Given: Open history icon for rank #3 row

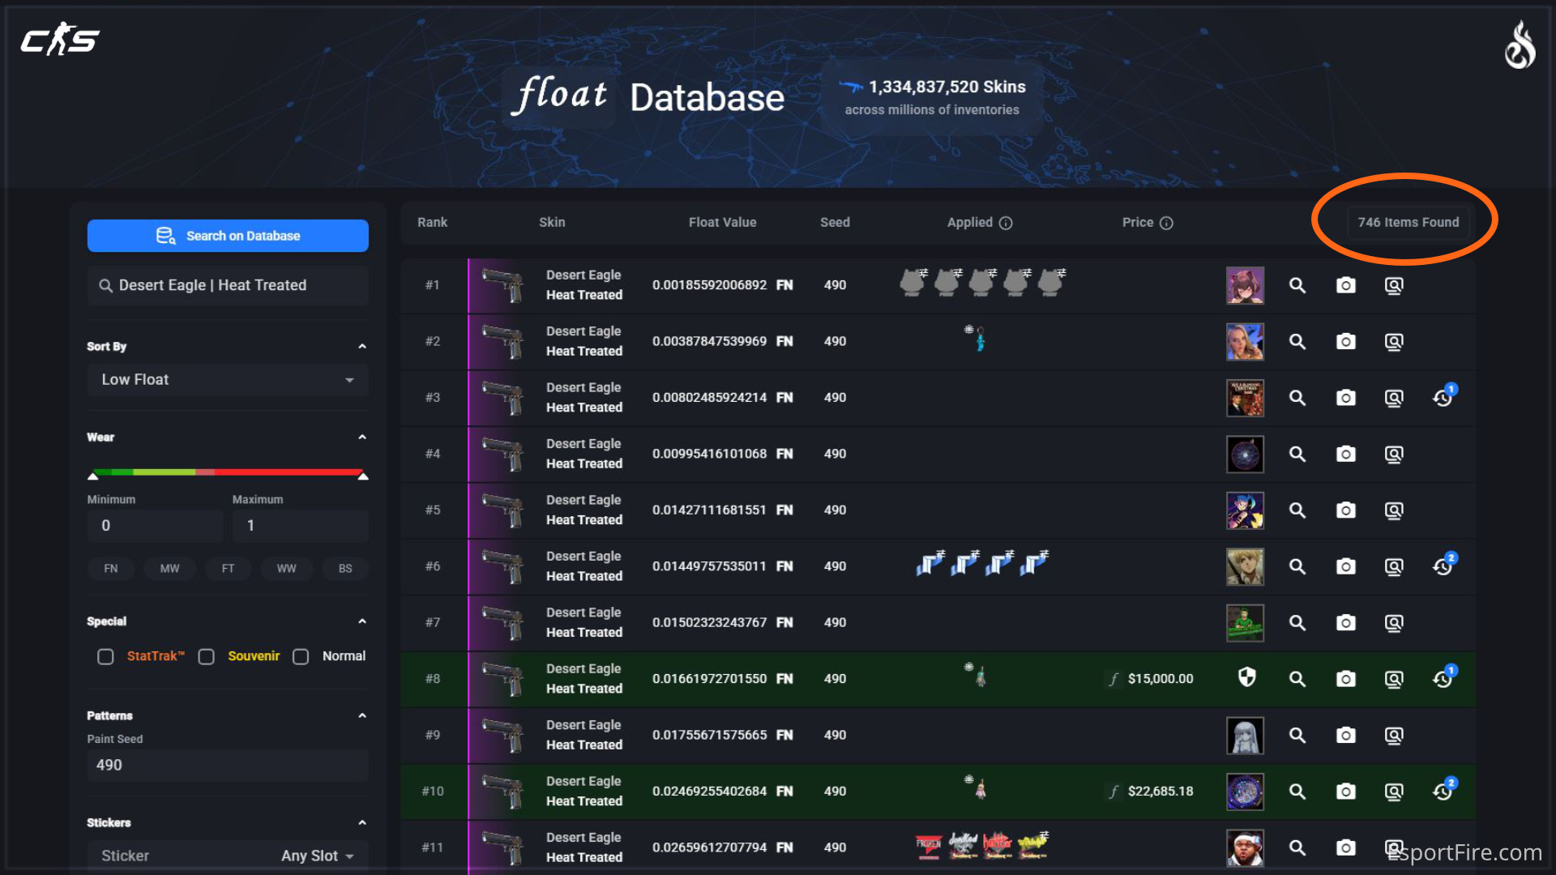Looking at the screenshot, I should click(1443, 396).
